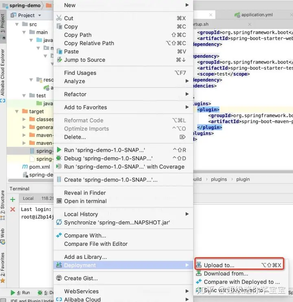Open the Web side tool window
293x302 pixels.
point(3,236)
